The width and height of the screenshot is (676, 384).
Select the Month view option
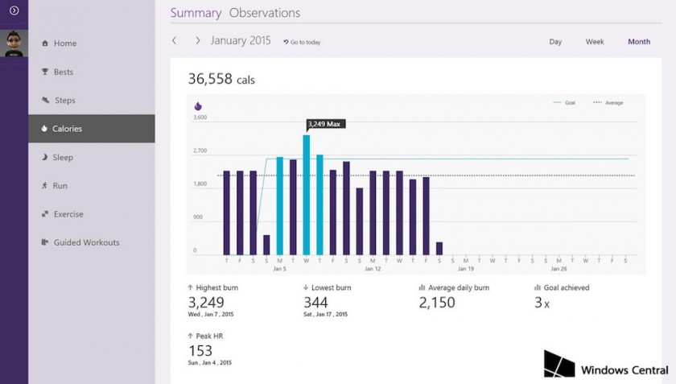(x=639, y=42)
